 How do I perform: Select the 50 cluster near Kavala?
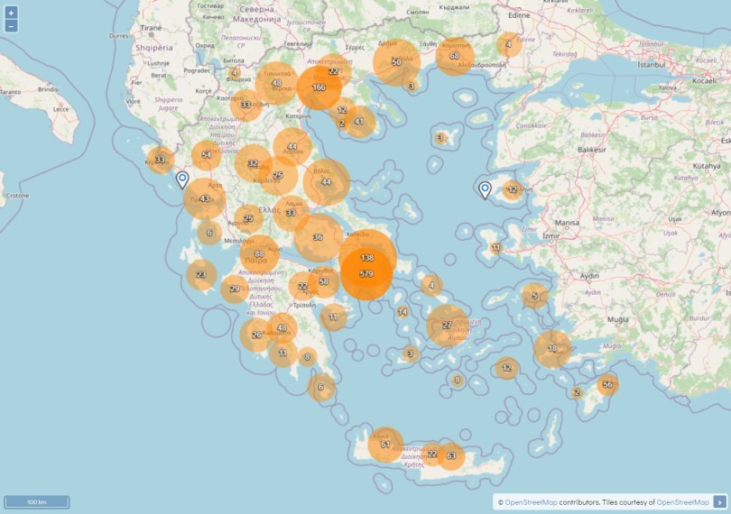click(396, 62)
